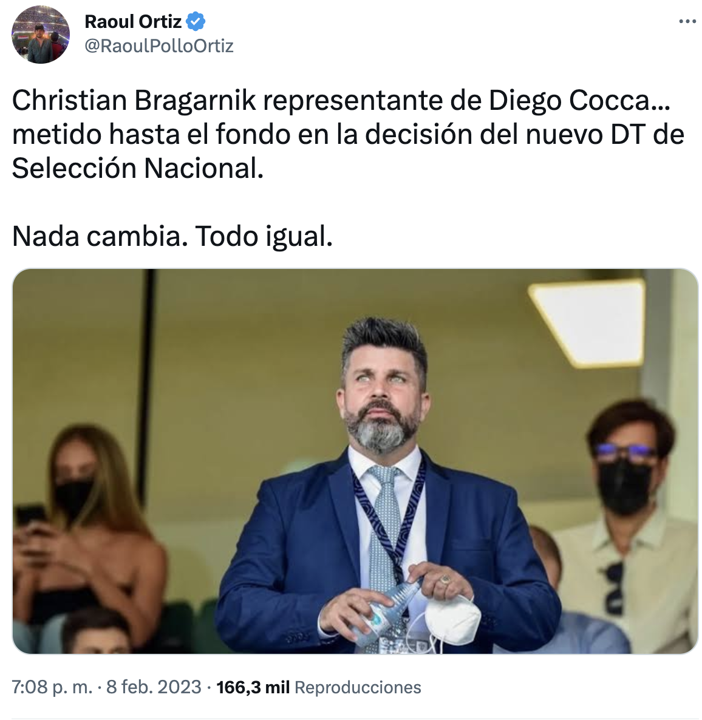Open the "Raoul Ortiz" display name link

pos(133,22)
